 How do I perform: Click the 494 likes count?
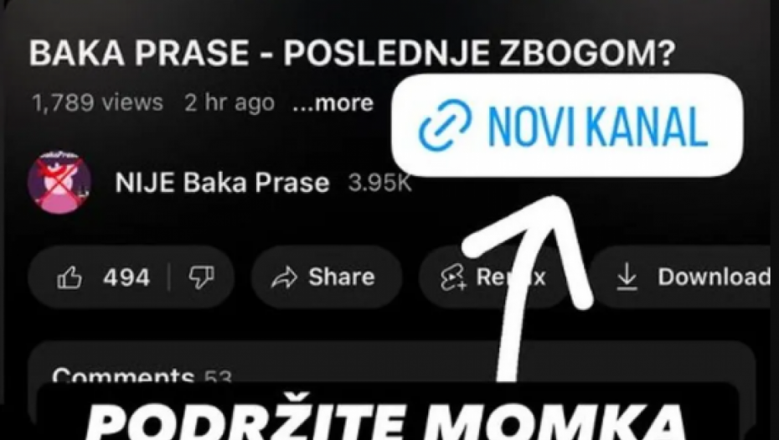pyautogui.click(x=126, y=277)
